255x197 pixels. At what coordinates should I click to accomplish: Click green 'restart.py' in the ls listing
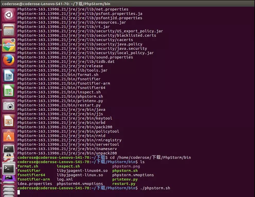124,184
